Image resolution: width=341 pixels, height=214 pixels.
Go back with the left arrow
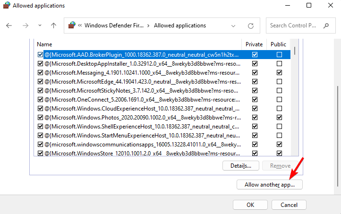9,26
